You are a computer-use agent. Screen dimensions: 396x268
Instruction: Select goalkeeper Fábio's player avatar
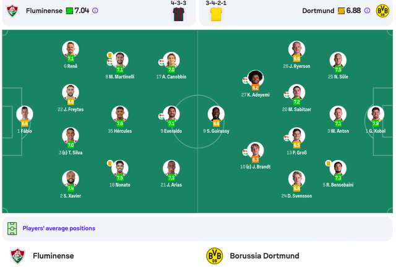25,115
